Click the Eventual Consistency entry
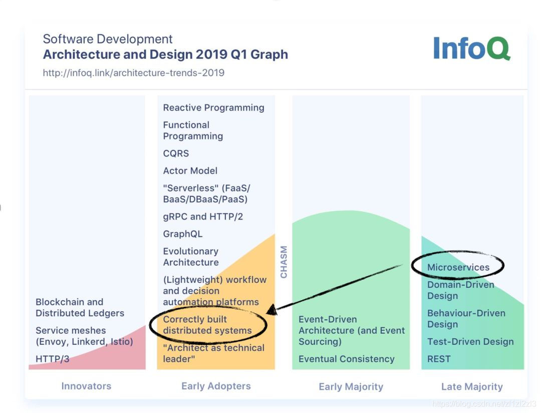 [346, 359]
